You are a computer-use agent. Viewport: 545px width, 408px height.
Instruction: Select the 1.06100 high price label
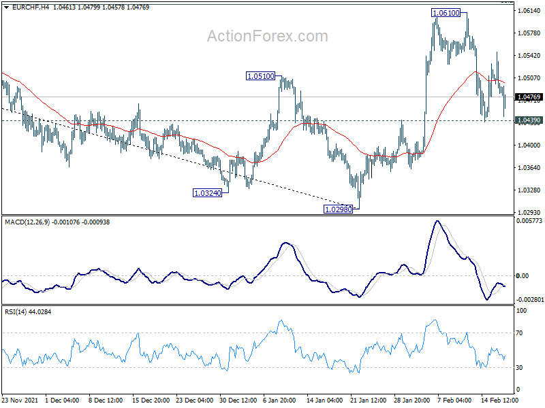[x=446, y=13]
